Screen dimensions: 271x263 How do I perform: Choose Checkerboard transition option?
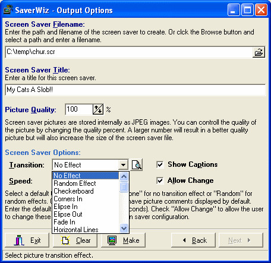point(86,191)
